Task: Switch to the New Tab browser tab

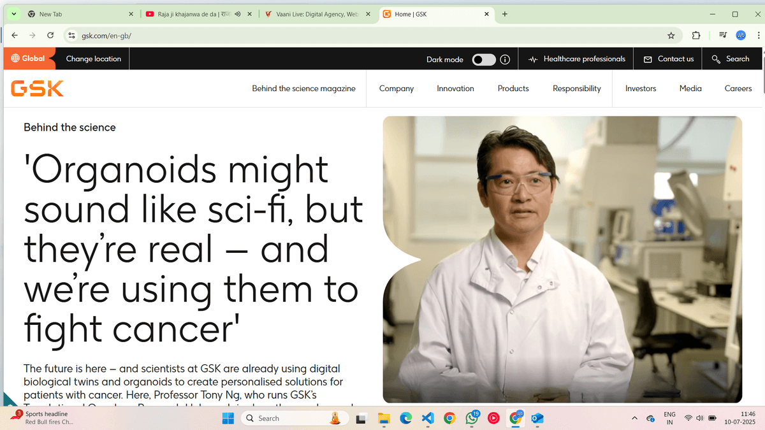Action: coord(80,14)
